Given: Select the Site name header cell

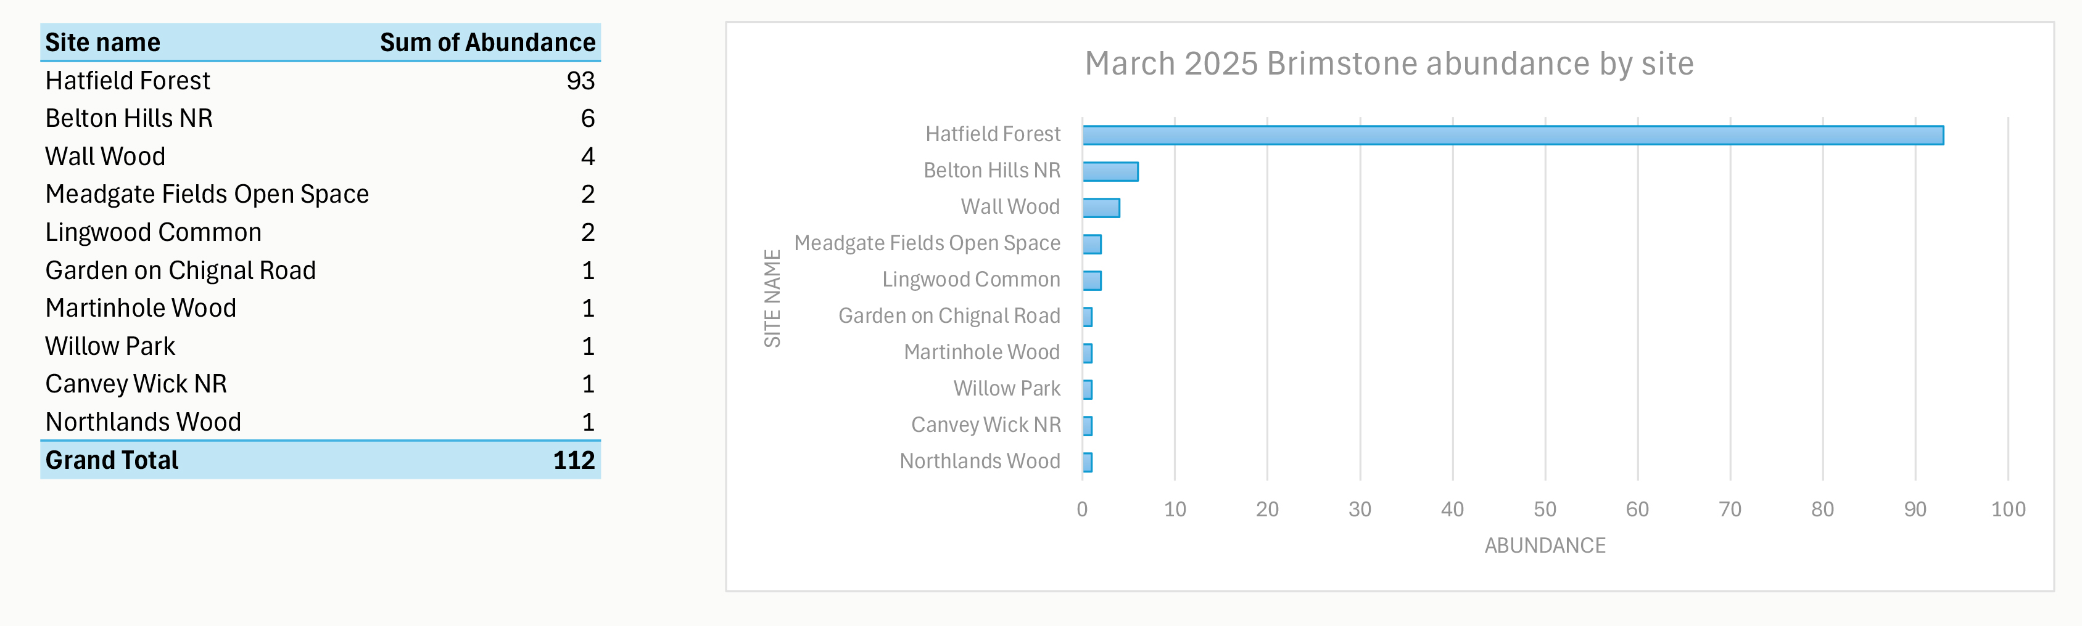Looking at the screenshot, I should pos(102,42).
